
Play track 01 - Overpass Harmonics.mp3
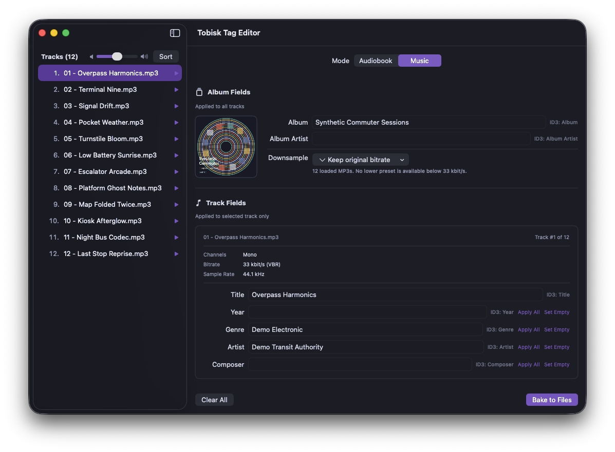pyautogui.click(x=177, y=73)
